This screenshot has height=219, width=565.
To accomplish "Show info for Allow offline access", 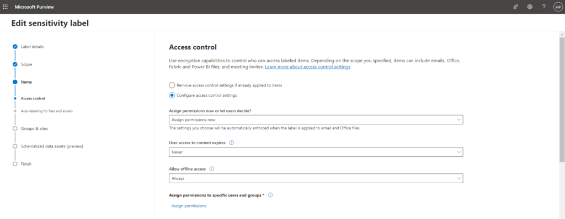I will (x=211, y=169).
